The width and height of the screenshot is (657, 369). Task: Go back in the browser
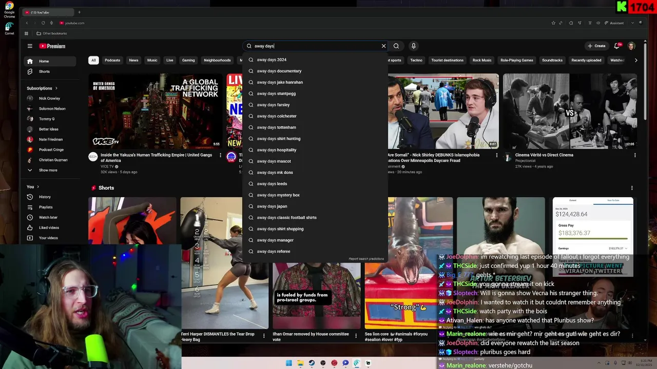coord(27,23)
